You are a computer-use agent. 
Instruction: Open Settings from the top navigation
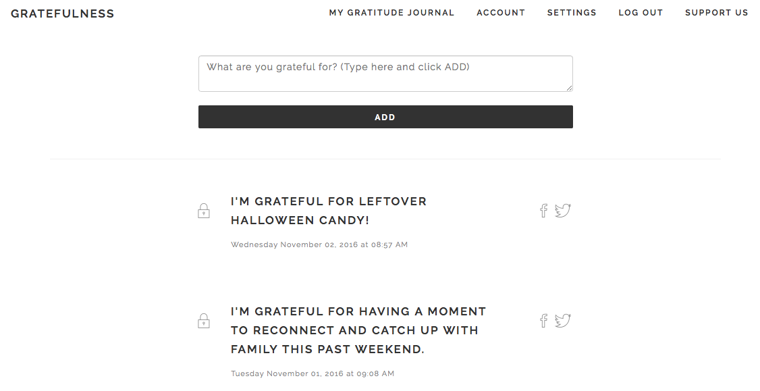572,13
